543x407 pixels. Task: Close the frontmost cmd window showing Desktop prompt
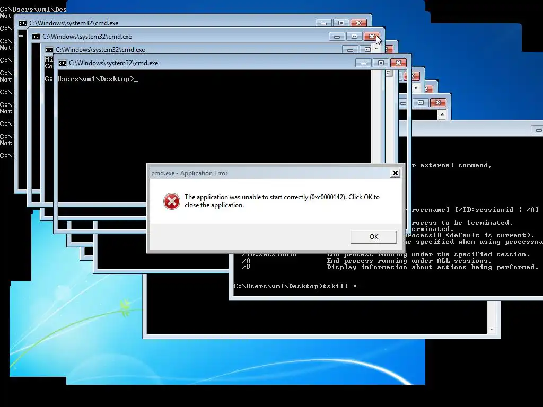398,63
